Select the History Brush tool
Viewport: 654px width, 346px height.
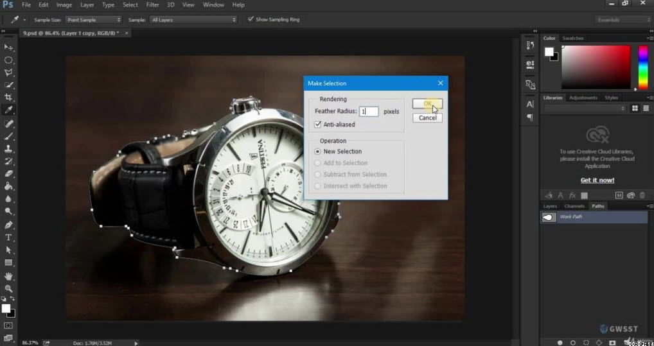[8, 161]
